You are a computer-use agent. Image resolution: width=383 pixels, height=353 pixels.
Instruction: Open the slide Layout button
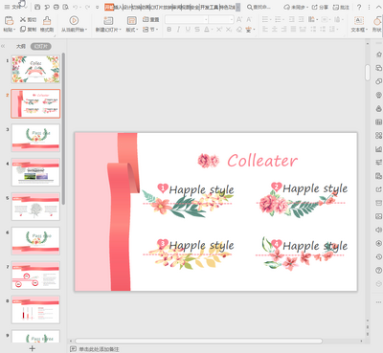pos(132,24)
